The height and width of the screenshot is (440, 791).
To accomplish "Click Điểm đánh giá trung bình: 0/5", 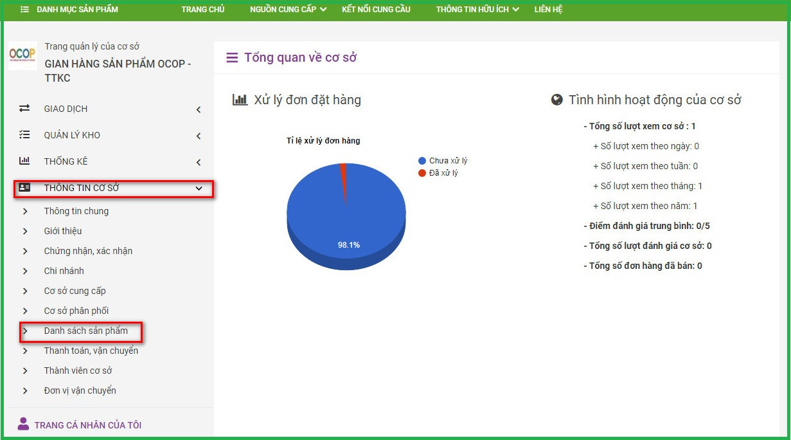I will pos(646,226).
